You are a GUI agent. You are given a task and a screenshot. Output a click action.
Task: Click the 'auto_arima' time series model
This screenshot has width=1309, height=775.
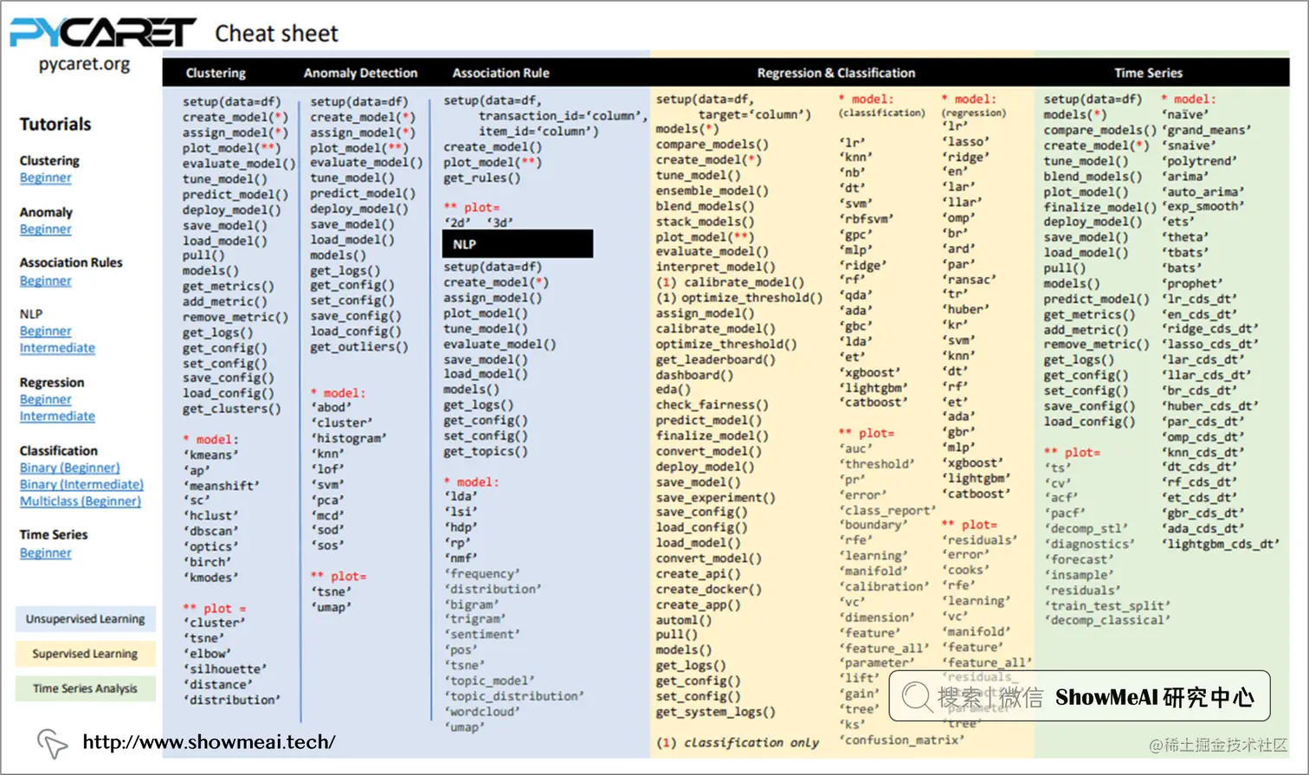click(1203, 192)
